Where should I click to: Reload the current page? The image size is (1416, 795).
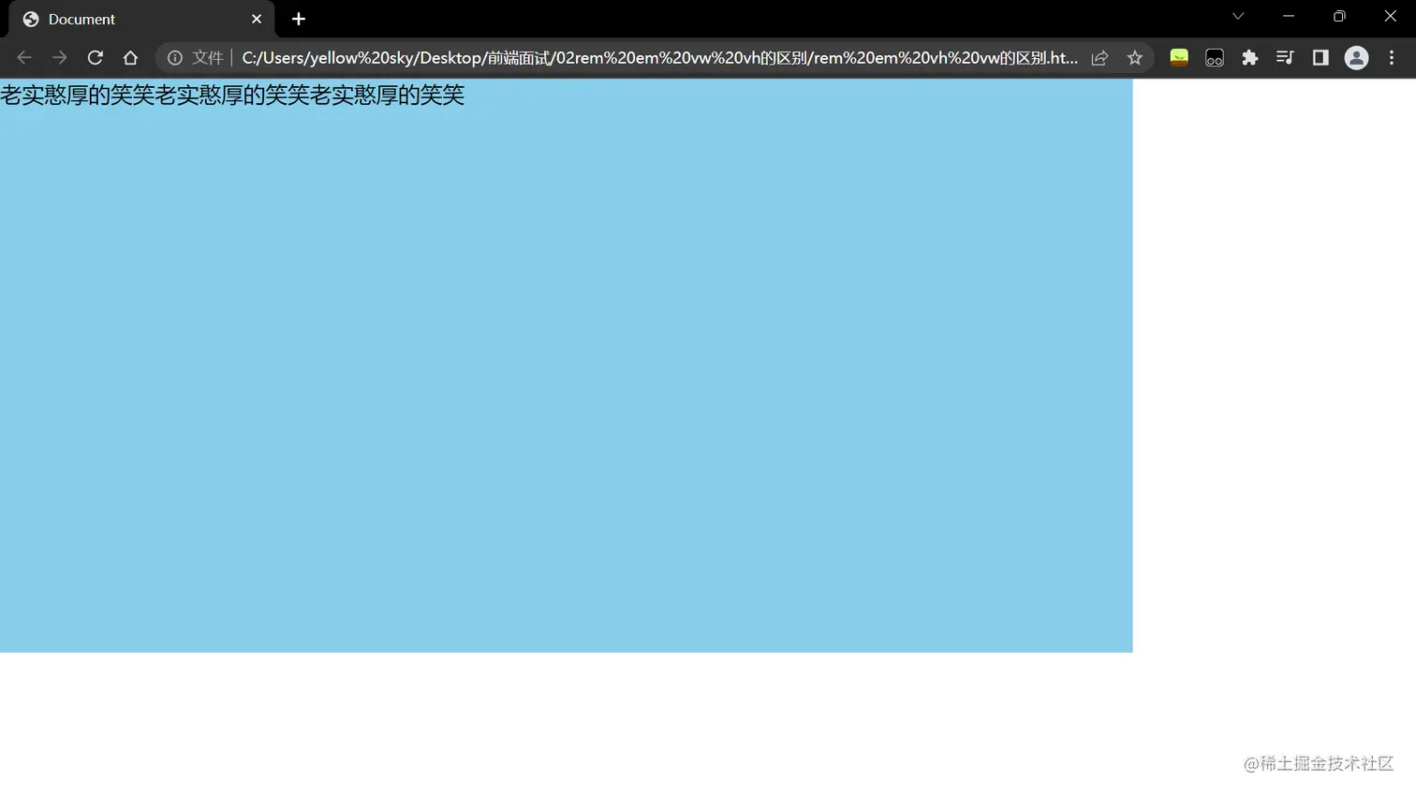[96, 58]
